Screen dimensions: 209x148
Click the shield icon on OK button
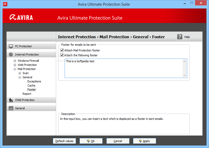click(88, 141)
